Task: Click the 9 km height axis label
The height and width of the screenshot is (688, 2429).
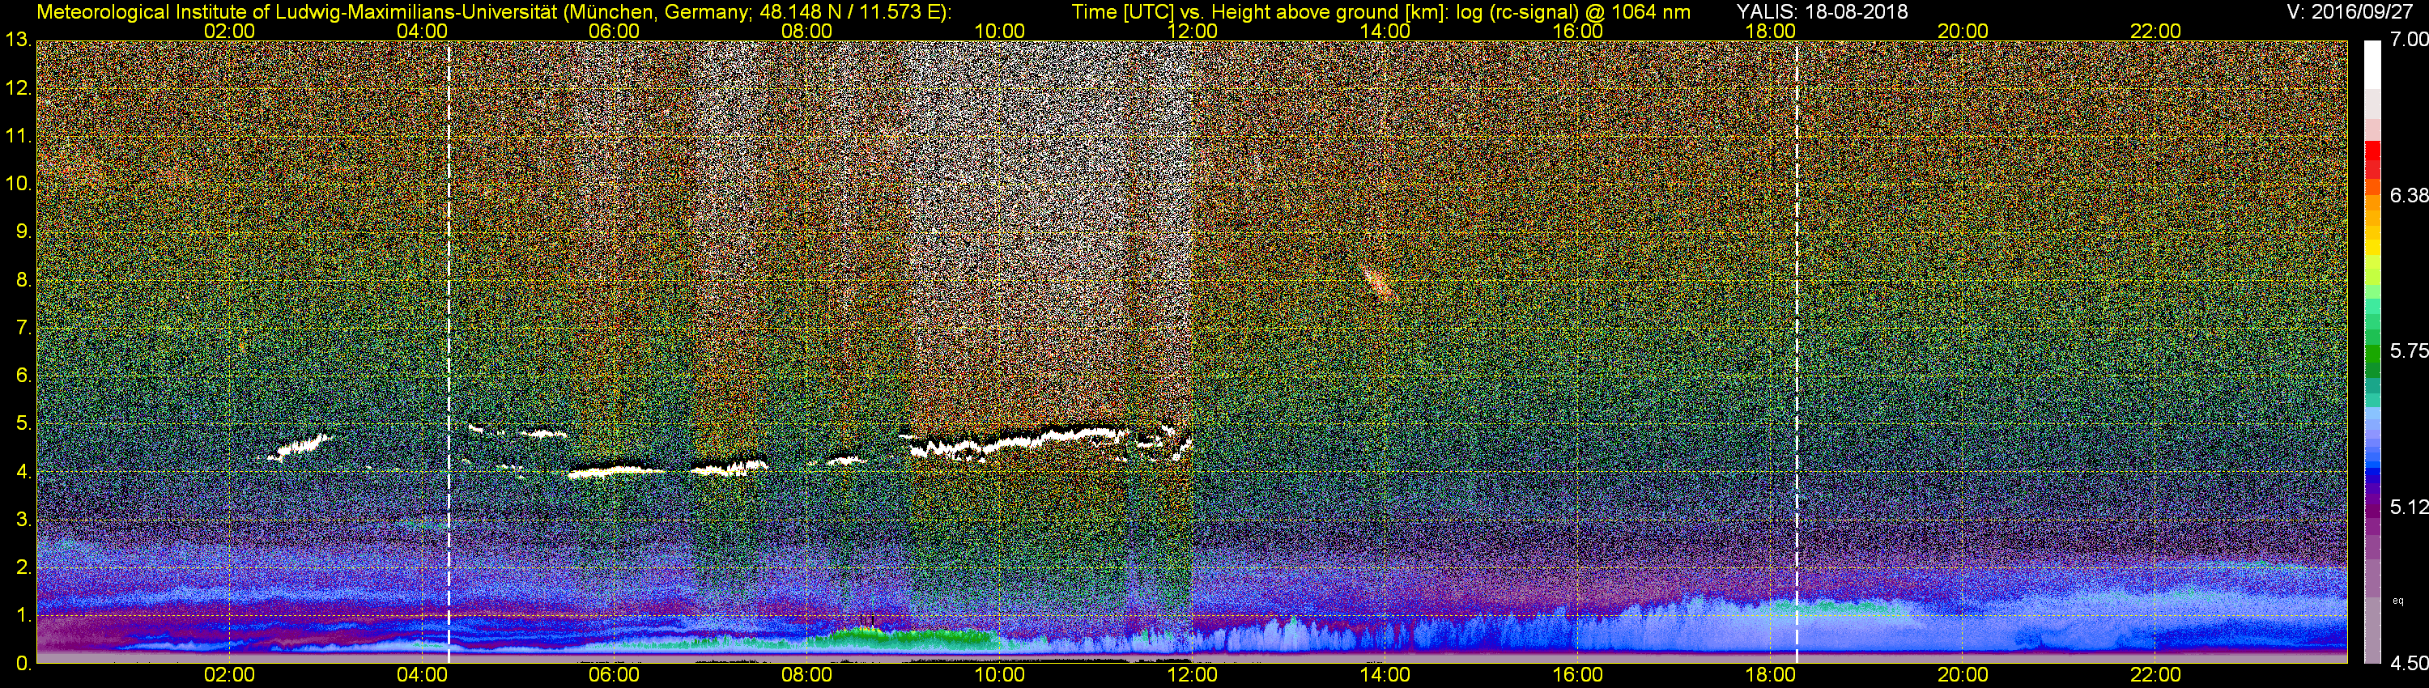Action: (23, 231)
